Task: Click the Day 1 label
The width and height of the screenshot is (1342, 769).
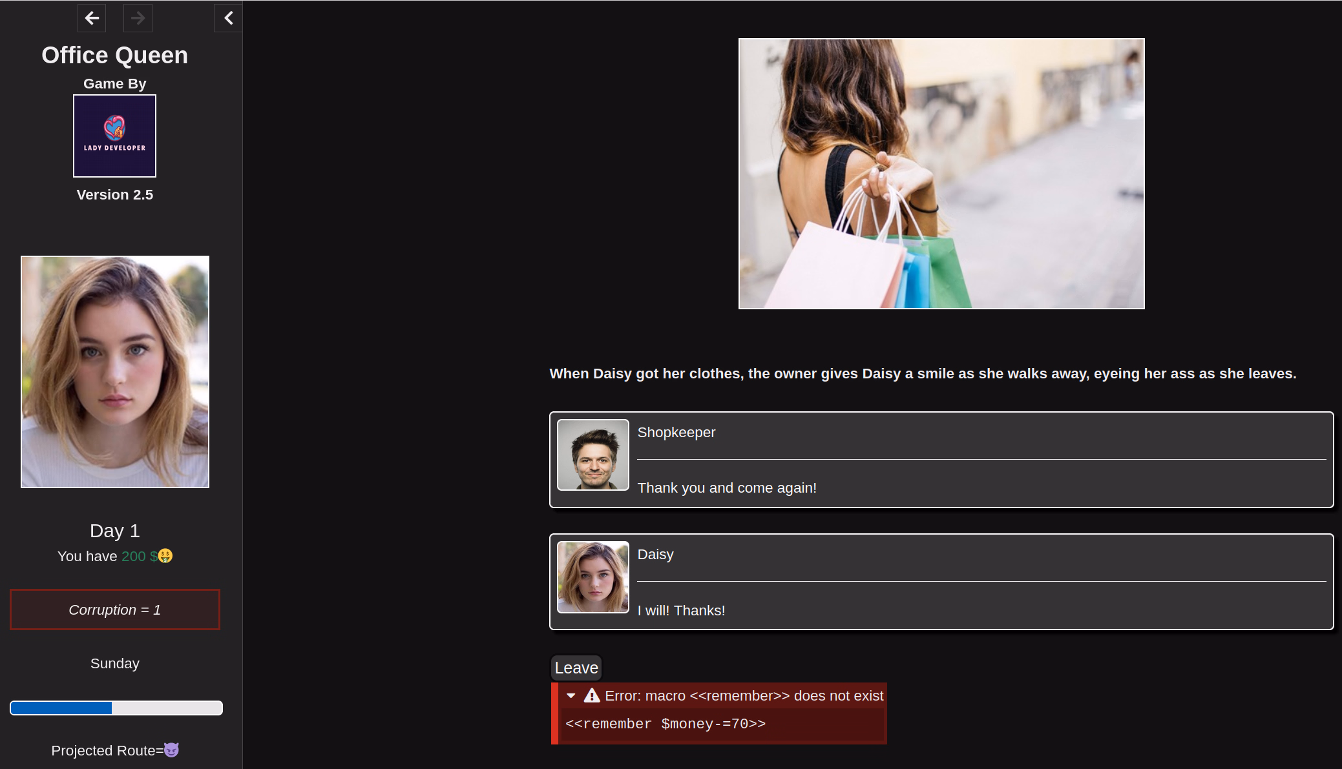Action: pos(115,531)
